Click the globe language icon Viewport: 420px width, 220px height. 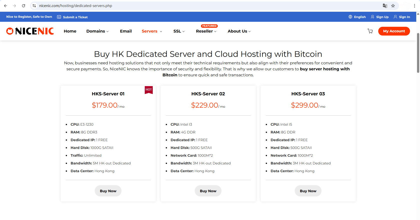tap(350, 17)
